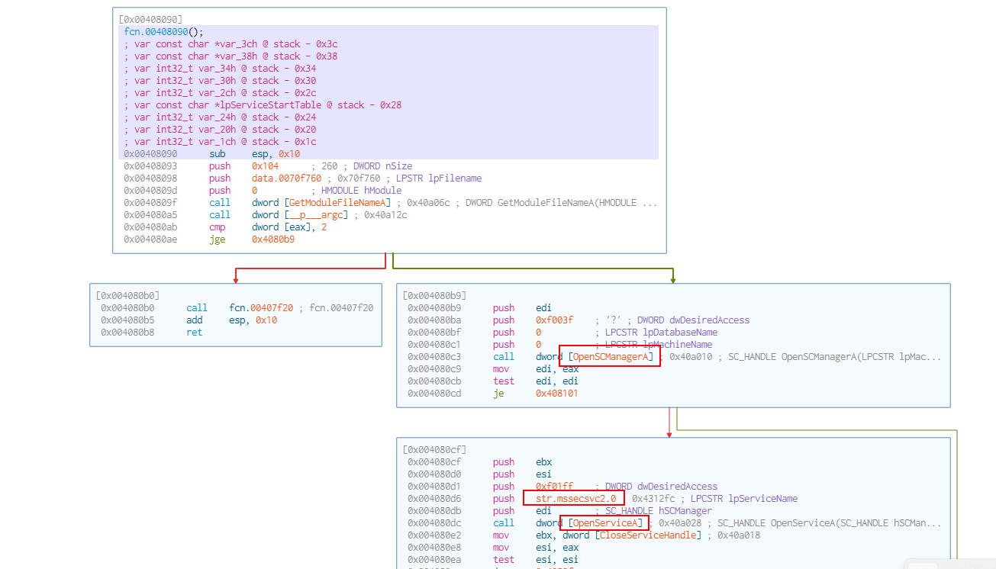996x569 pixels.
Task: Select the [0x004080b0] graph block title
Action: tap(127, 295)
